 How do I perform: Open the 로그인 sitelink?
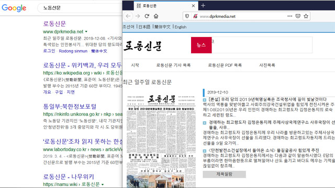tap(49, 51)
